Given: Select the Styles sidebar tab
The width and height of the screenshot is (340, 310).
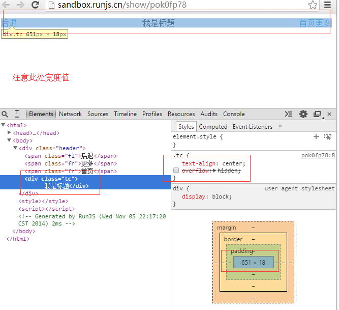Looking at the screenshot, I should click(186, 127).
